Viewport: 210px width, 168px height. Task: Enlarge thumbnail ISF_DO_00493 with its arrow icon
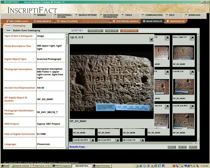pos(167,72)
